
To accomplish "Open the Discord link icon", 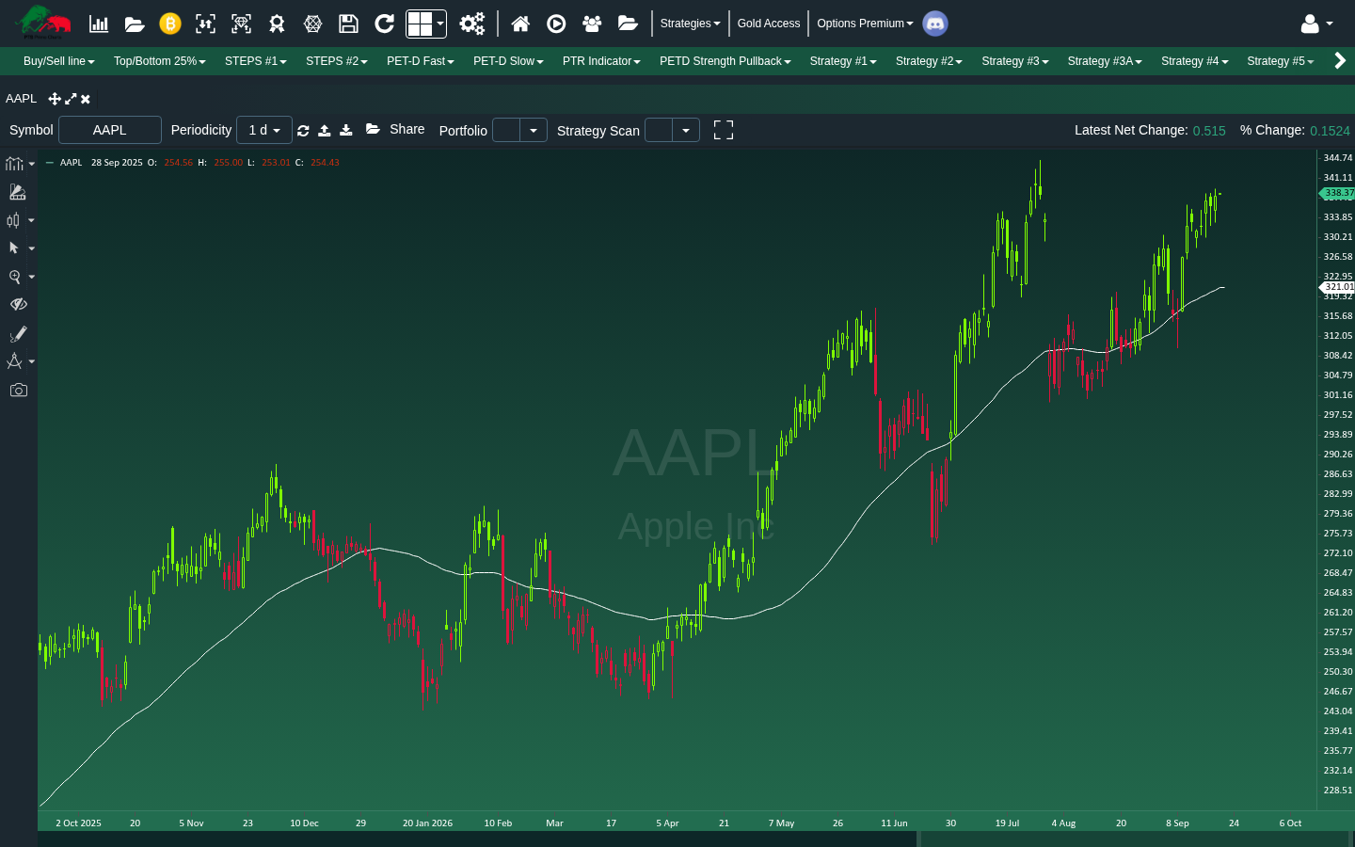I will [x=935, y=24].
